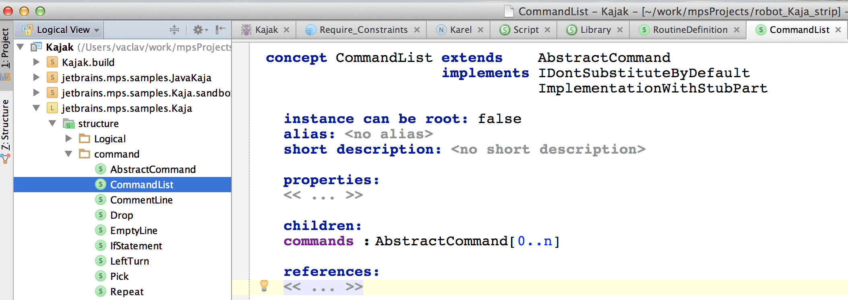Expand the Logical folder node
The width and height of the screenshot is (848, 300).
tap(68, 139)
